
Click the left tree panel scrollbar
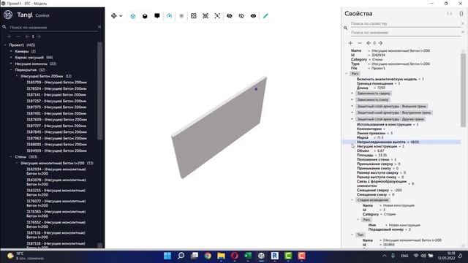99,91
